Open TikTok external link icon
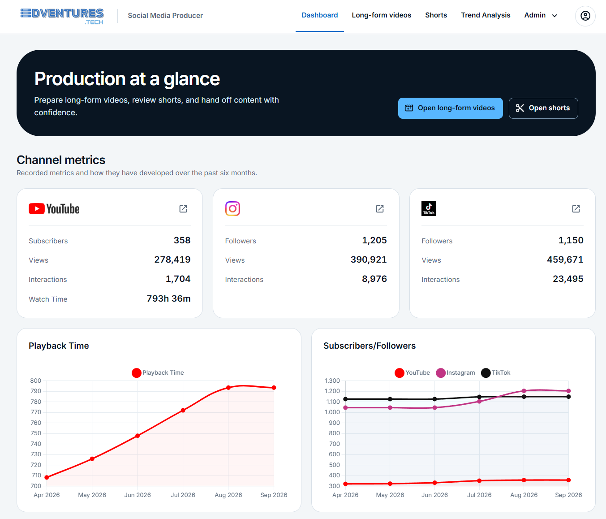The height and width of the screenshot is (519, 606). (x=576, y=209)
